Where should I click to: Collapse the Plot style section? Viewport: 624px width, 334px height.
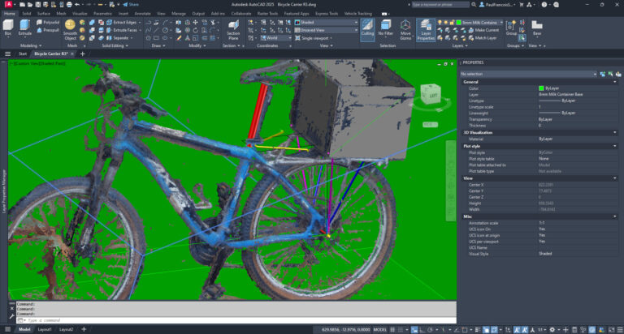[x=615, y=146]
